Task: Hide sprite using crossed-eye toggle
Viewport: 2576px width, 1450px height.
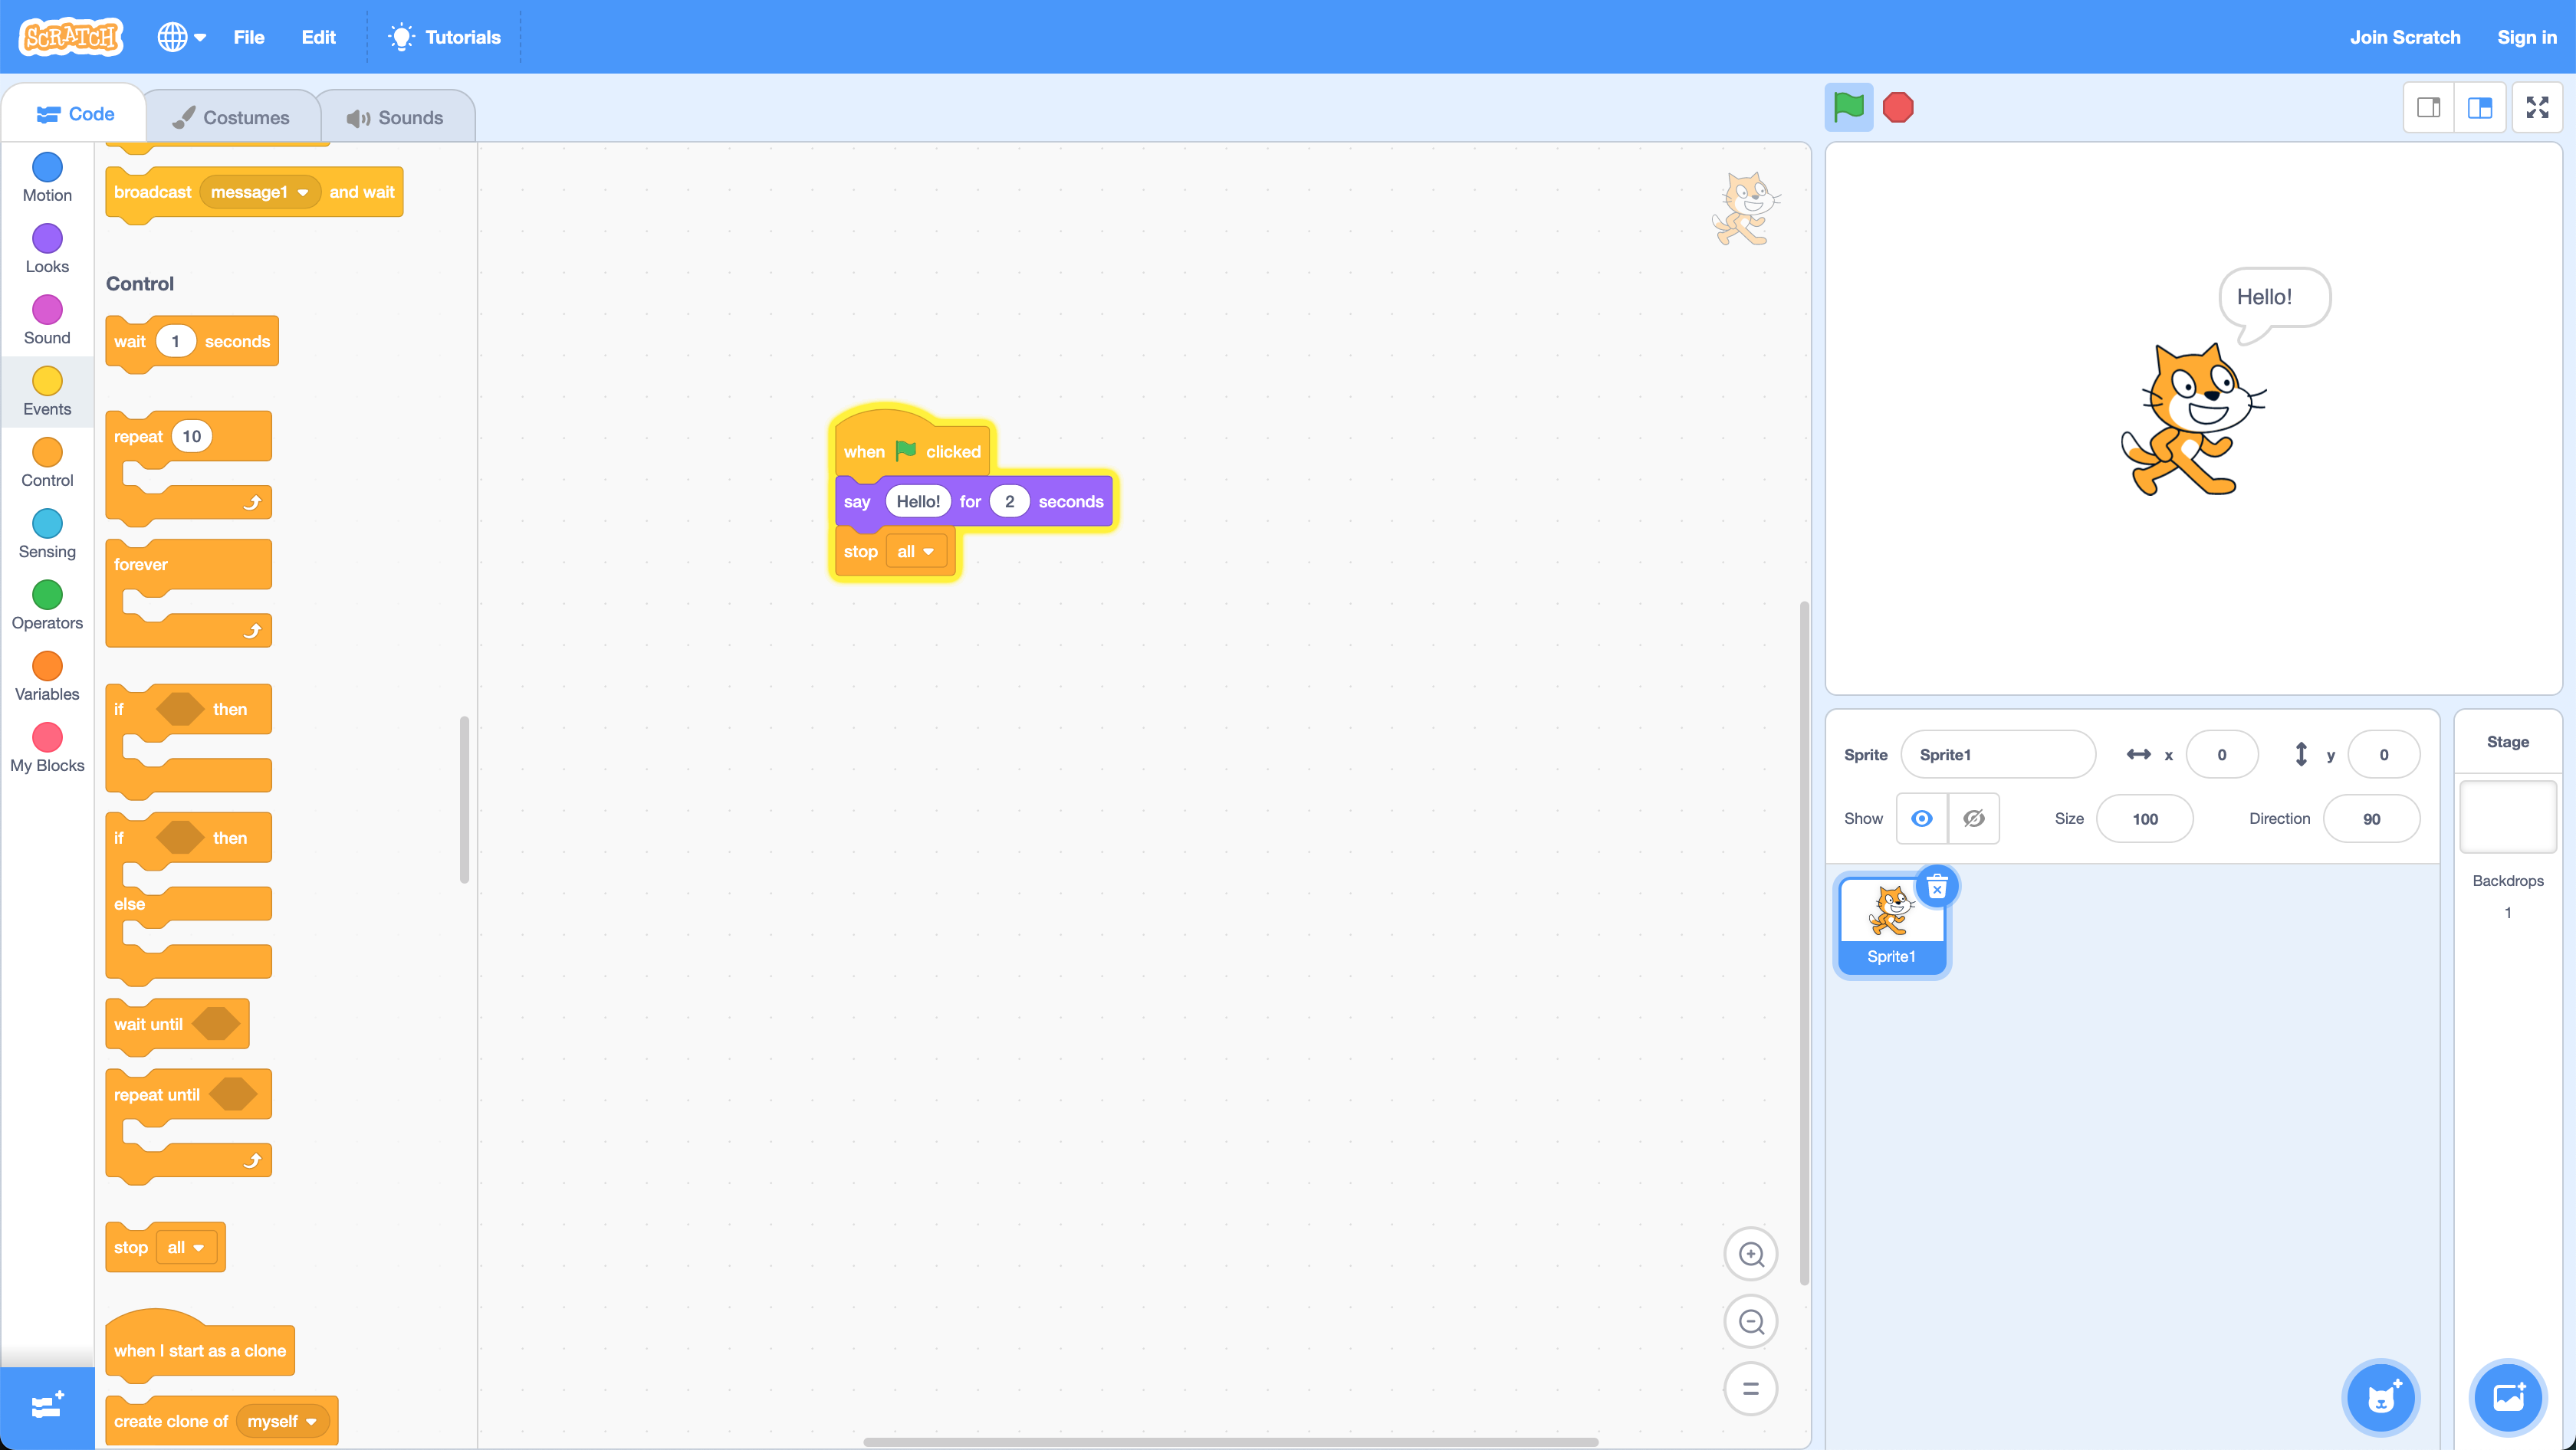Action: pos(1973,818)
